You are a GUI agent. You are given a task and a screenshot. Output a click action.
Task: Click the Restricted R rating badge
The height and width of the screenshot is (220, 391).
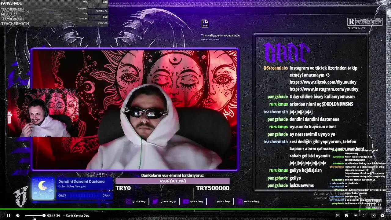365,22
